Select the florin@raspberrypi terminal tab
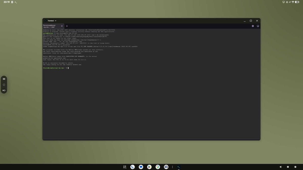This screenshot has height=170, width=303. pyautogui.click(x=52, y=26)
